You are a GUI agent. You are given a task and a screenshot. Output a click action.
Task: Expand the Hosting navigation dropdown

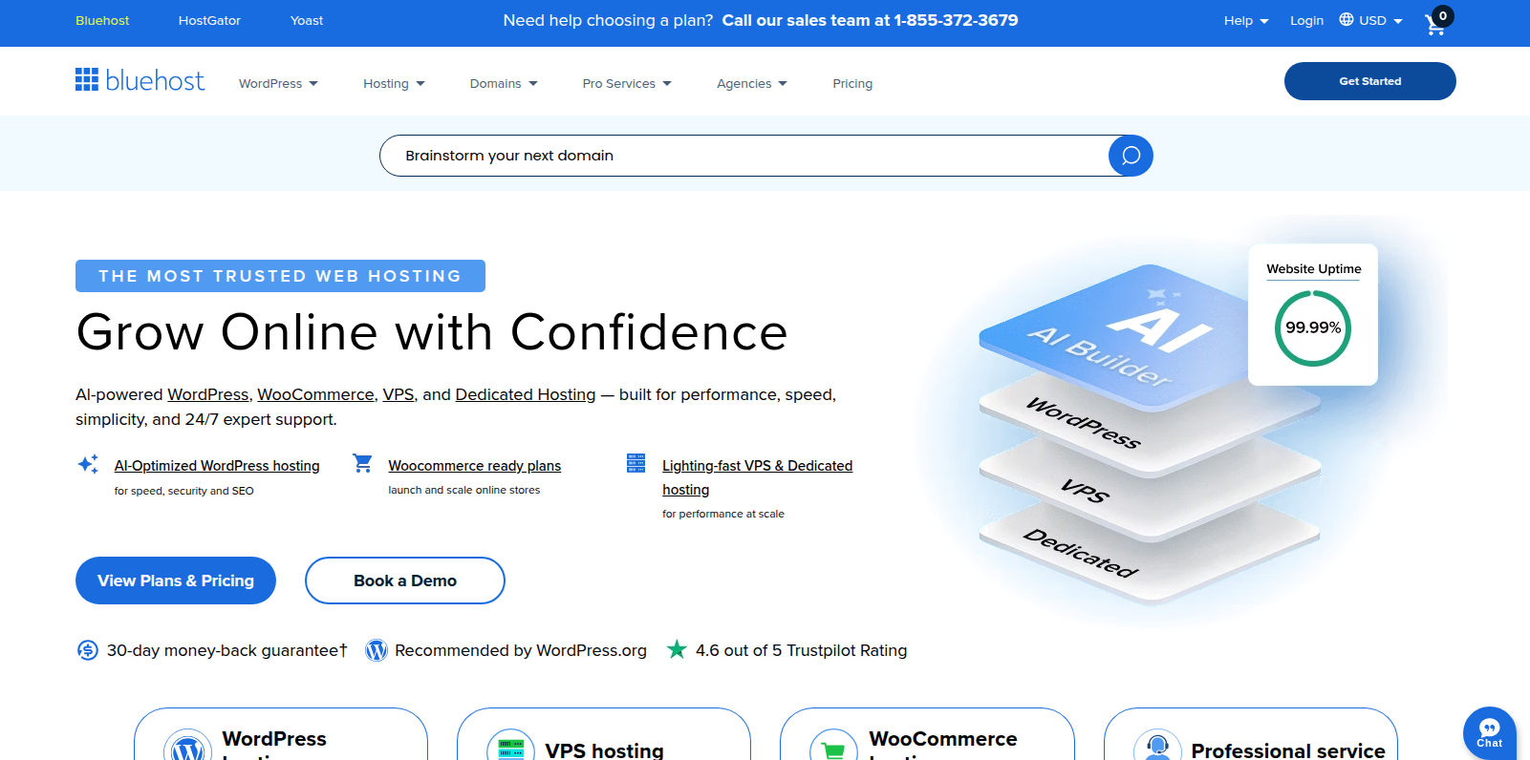[x=394, y=84]
